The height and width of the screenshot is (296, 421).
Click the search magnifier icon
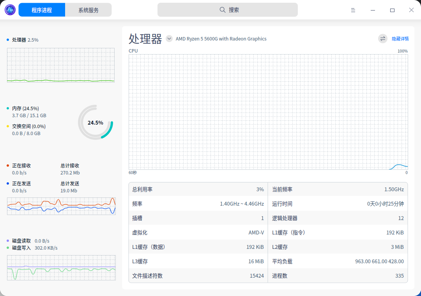tap(222, 10)
